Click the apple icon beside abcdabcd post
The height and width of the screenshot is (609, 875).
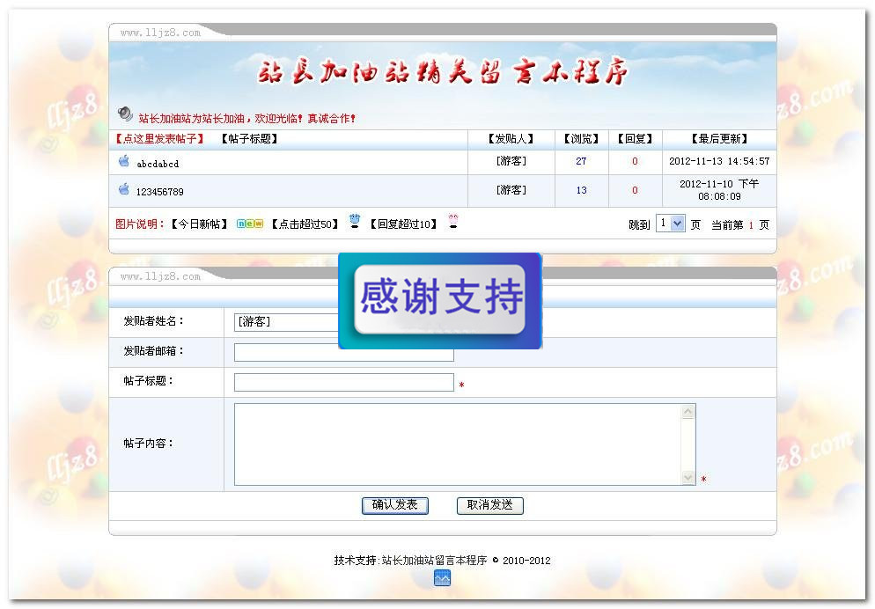(x=124, y=161)
